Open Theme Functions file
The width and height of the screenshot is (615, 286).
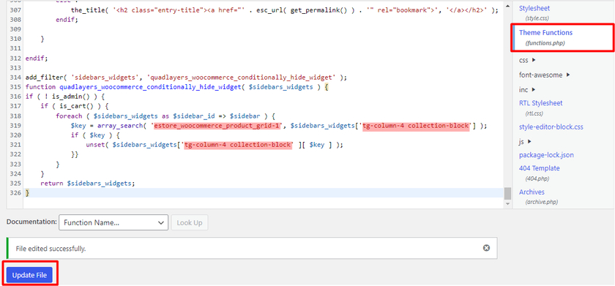coord(545,32)
